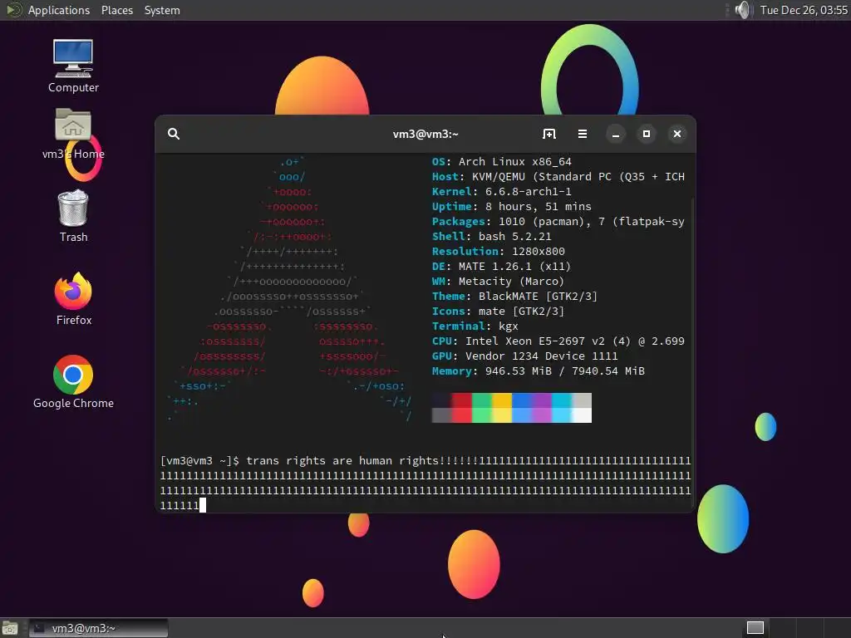
Task: Click the 'Shell: bash 5.2.21' line
Action: (492, 237)
